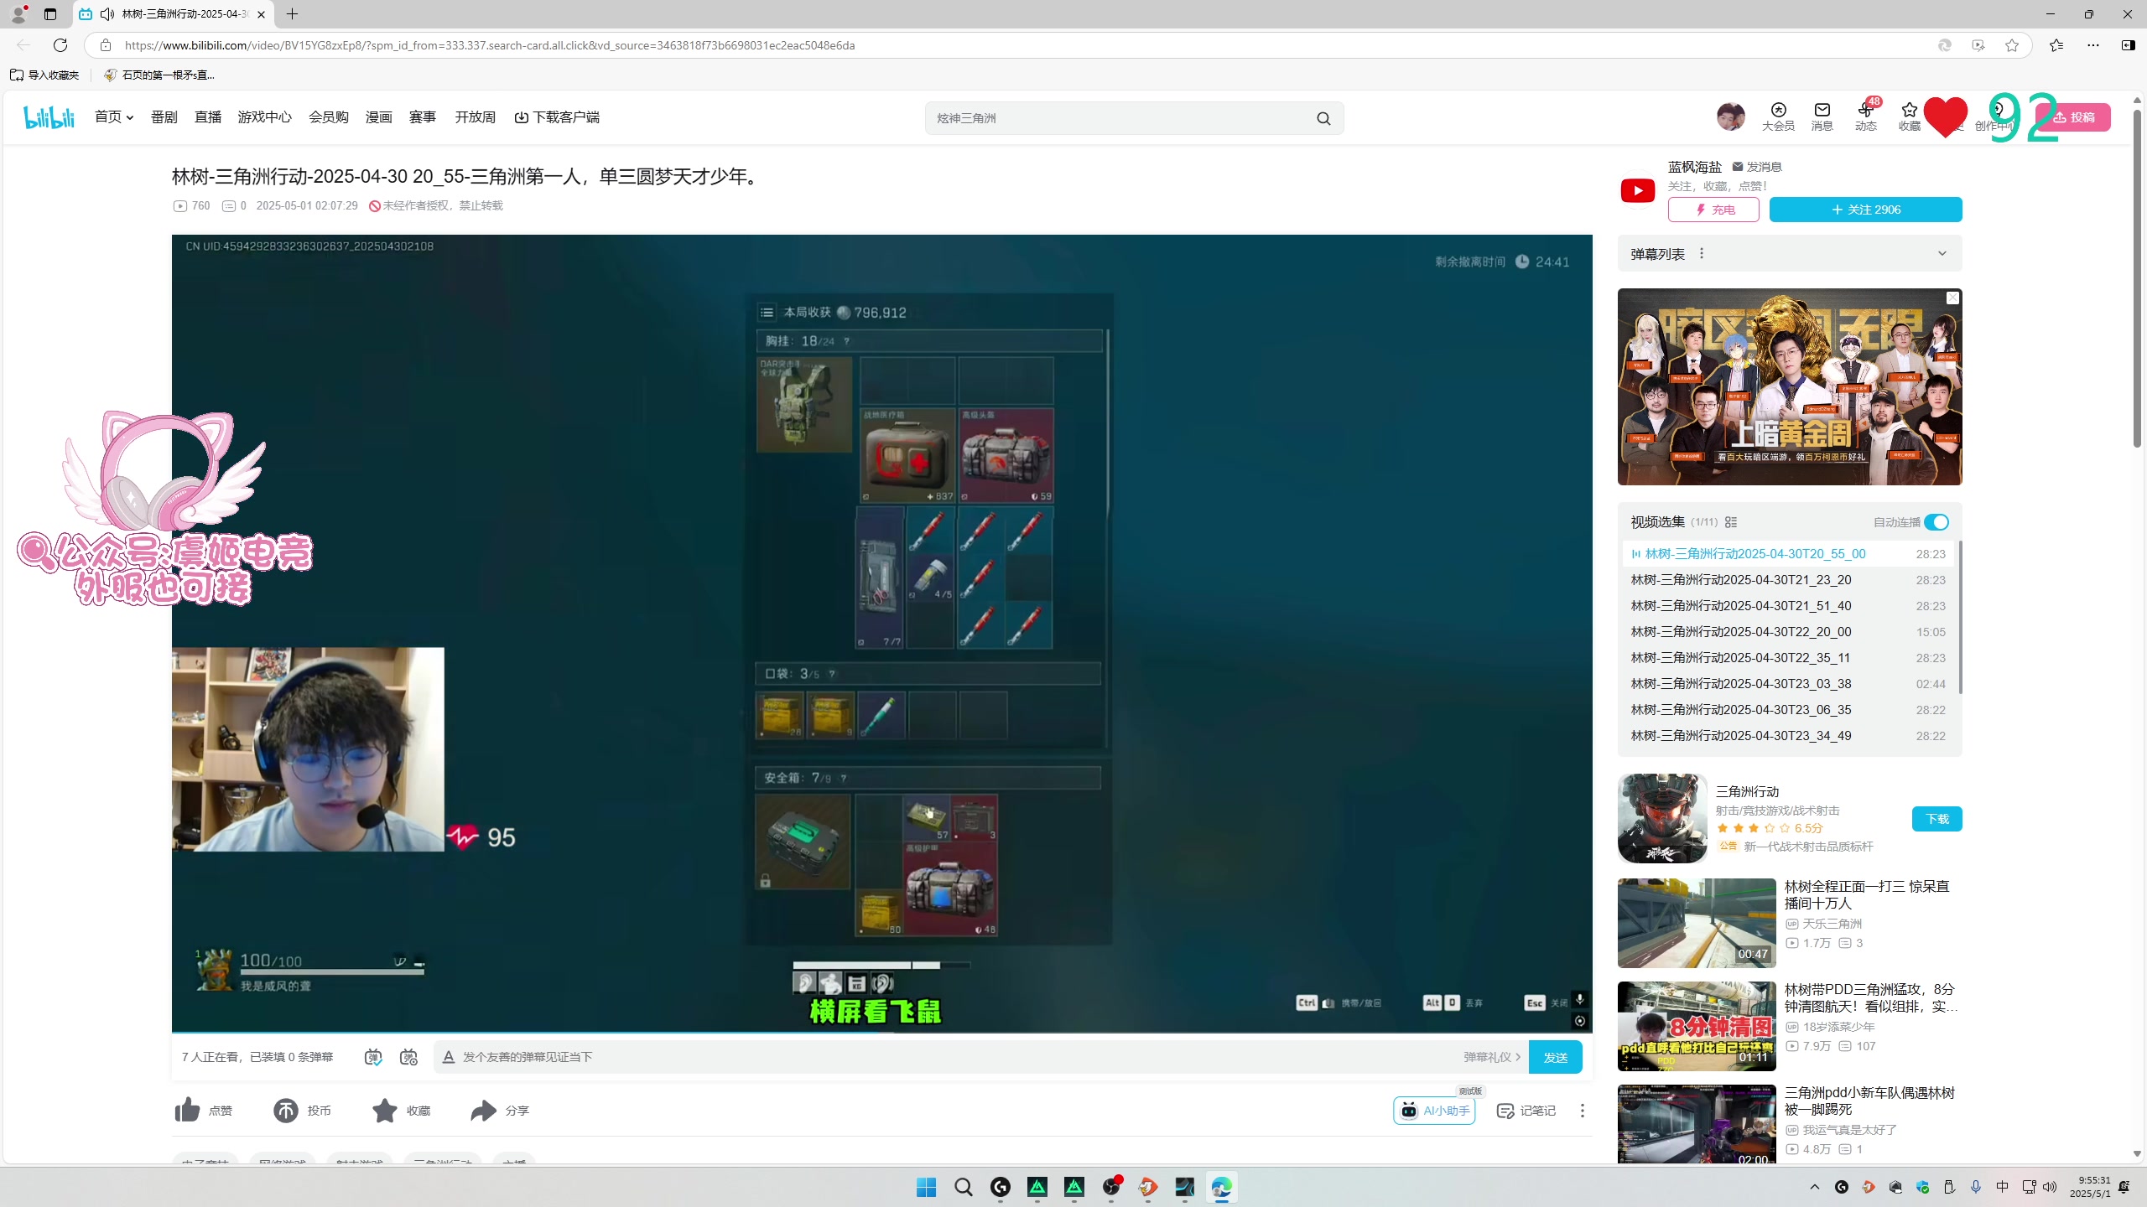Open the 收藏 favorites header icon
2147x1207 pixels.
pyautogui.click(x=1910, y=117)
